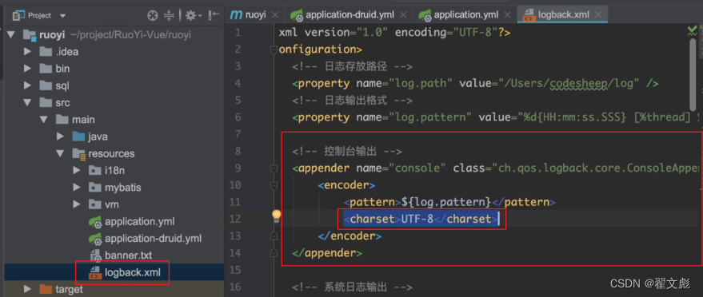Select the bin folder in tree
Image resolution: width=703 pixels, height=297 pixels.
point(54,69)
